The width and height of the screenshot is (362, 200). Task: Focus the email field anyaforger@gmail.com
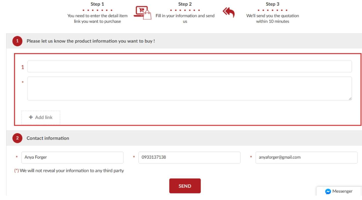[306, 158]
